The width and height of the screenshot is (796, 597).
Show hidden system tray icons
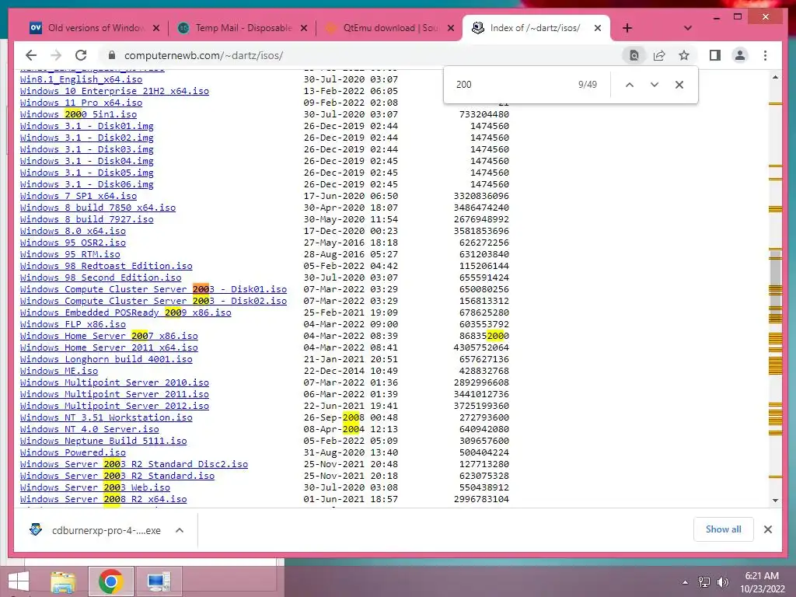(686, 582)
